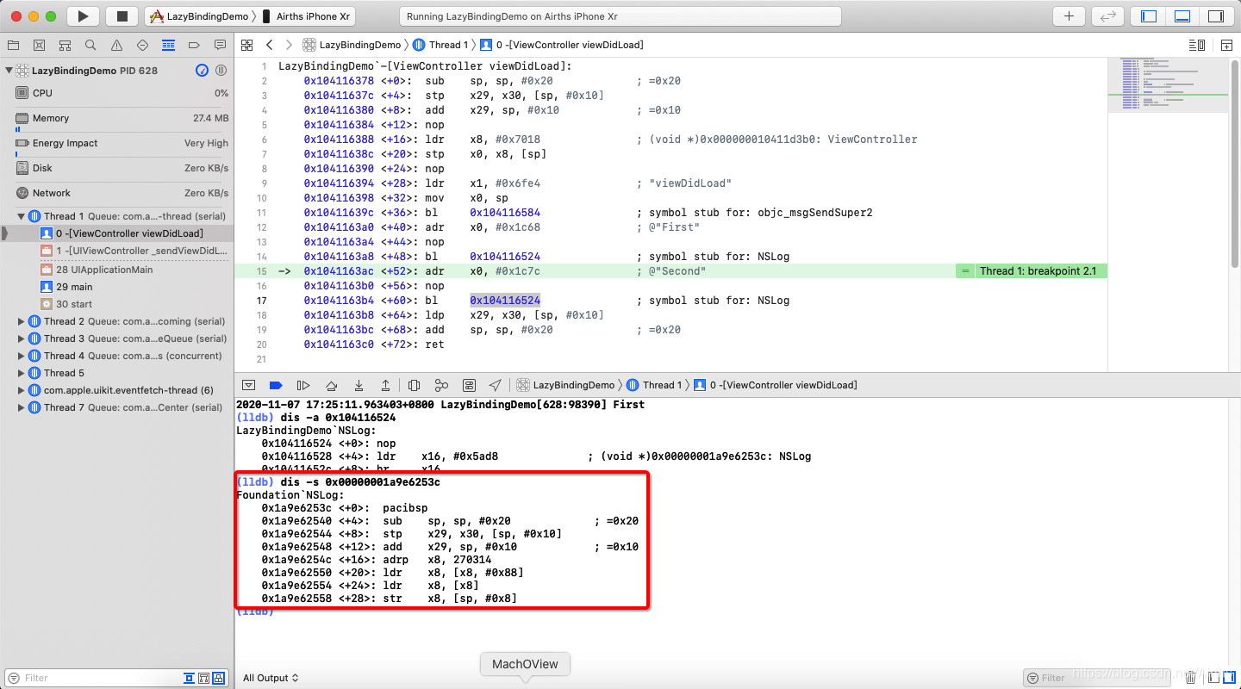Image resolution: width=1241 pixels, height=689 pixels.
Task: Toggle show only crashed threads filter
Action: coord(190,678)
